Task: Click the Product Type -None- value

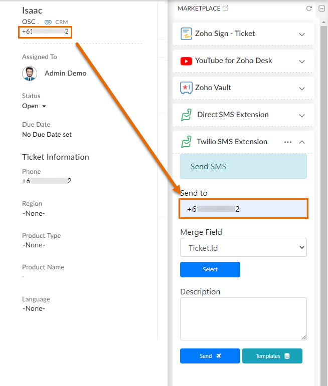Action: click(34, 245)
